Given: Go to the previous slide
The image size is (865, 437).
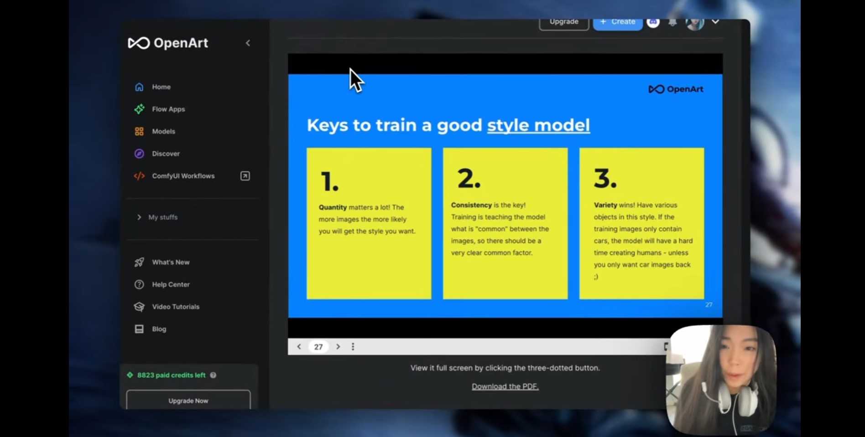Looking at the screenshot, I should (x=299, y=347).
